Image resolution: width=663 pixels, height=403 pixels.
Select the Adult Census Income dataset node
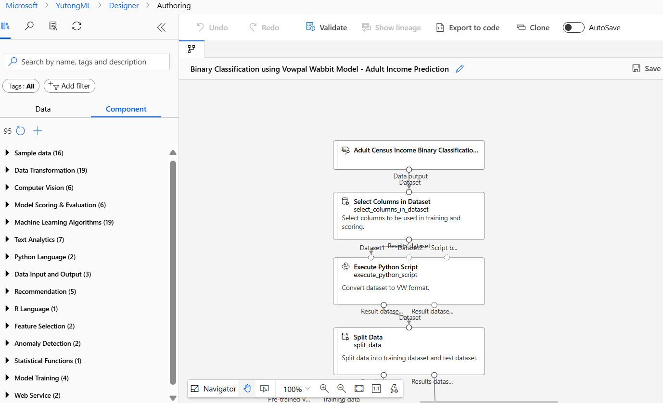[409, 155]
